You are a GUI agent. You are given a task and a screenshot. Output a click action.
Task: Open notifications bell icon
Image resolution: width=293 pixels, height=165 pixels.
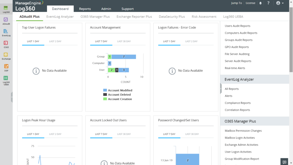tap(260, 3)
